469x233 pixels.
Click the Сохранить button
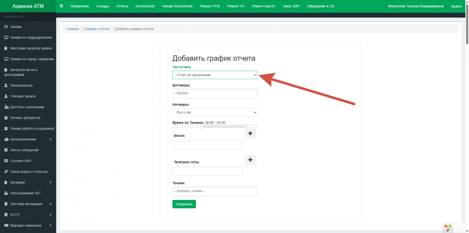tap(184, 204)
